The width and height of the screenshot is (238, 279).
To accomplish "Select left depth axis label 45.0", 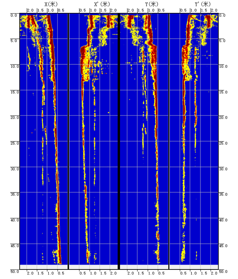I will (15, 246).
